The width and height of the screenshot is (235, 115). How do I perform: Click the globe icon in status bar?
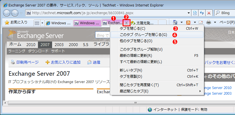[150, 110]
